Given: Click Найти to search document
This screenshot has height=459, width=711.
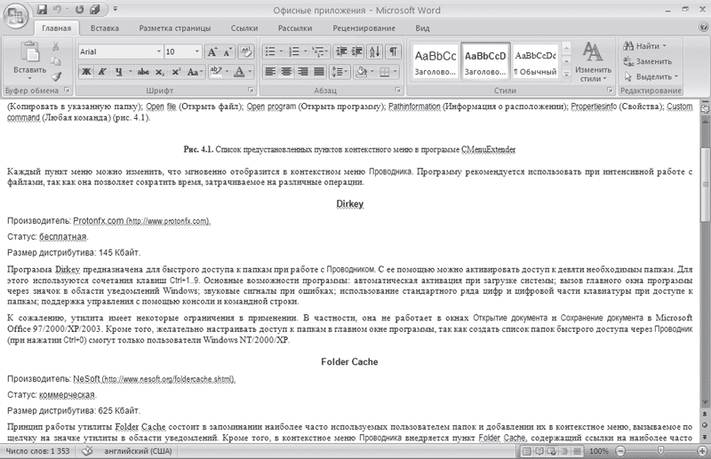Looking at the screenshot, I should (645, 46).
